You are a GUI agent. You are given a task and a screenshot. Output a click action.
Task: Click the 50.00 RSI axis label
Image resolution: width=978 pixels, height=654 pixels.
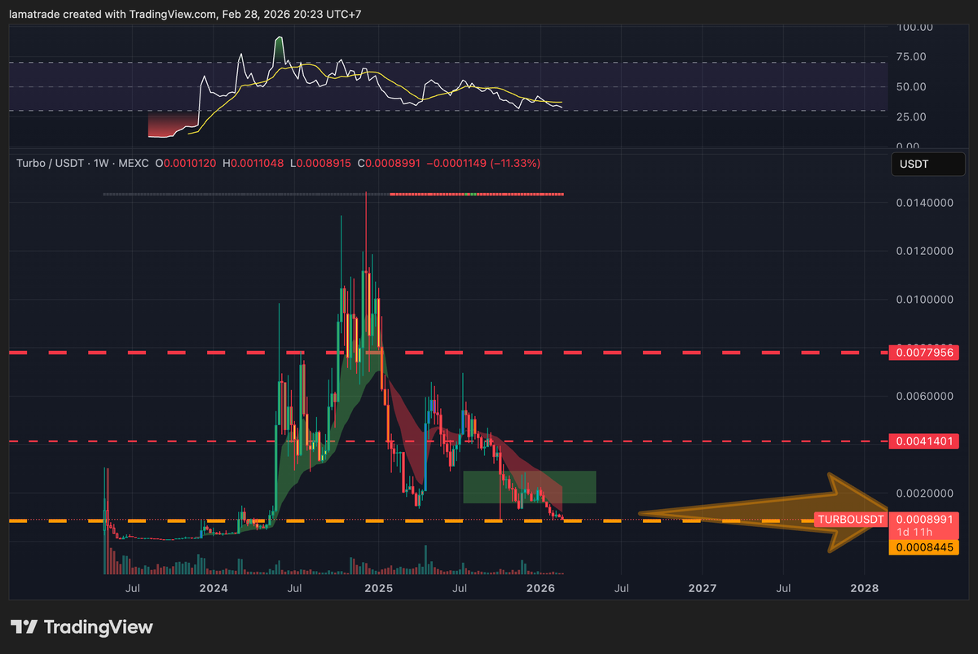click(910, 86)
